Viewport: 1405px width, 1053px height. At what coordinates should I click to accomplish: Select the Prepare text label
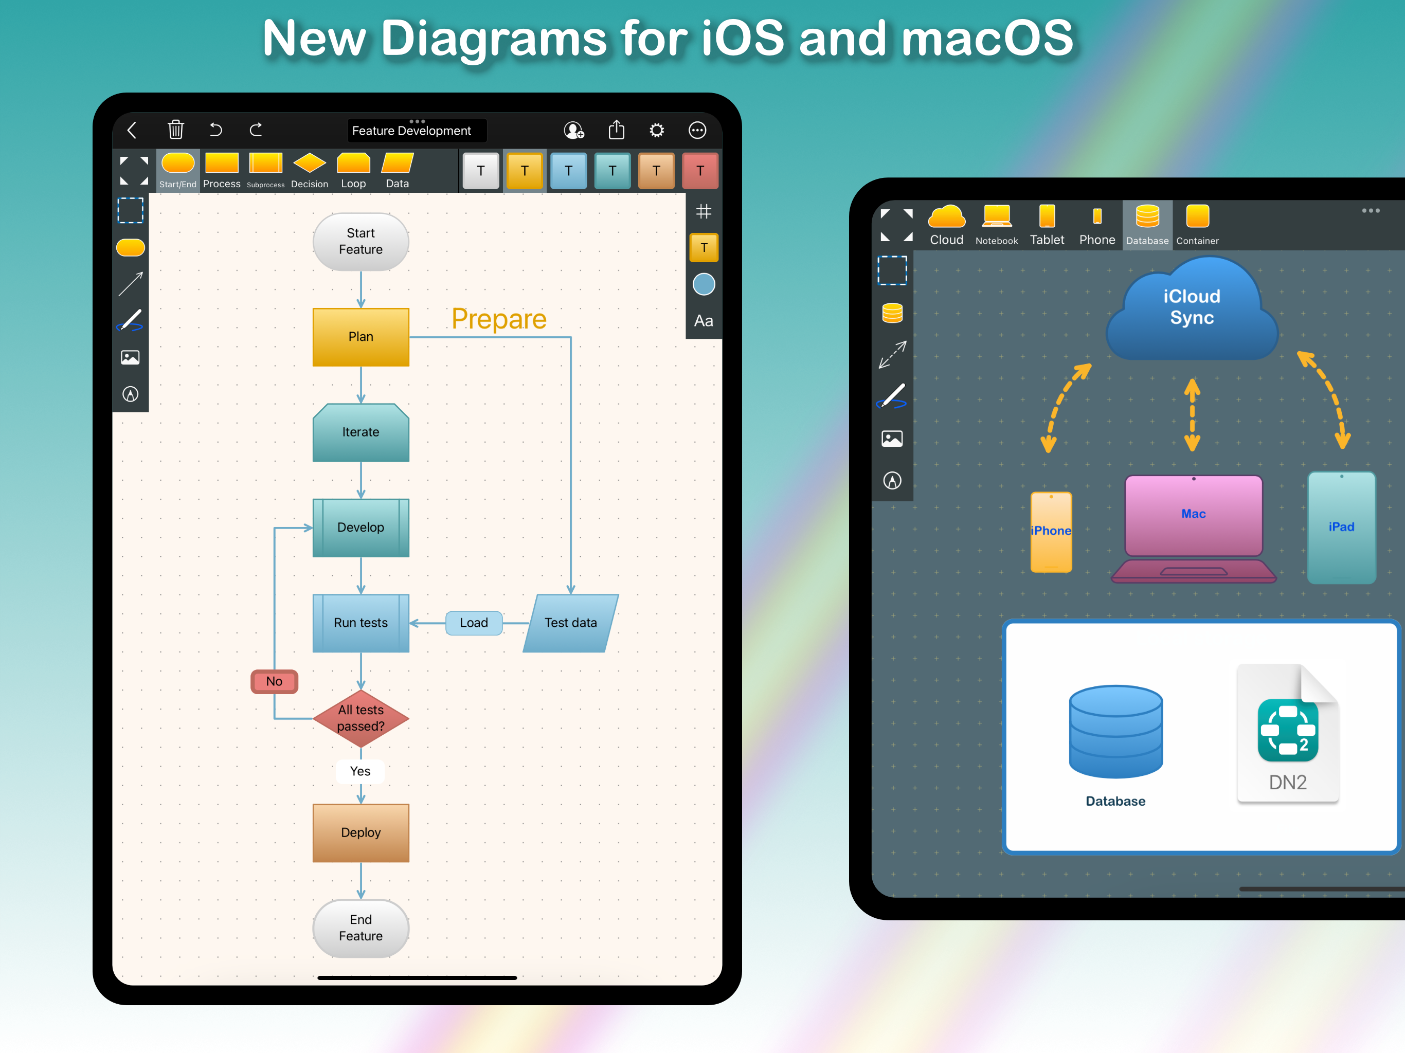point(499,319)
